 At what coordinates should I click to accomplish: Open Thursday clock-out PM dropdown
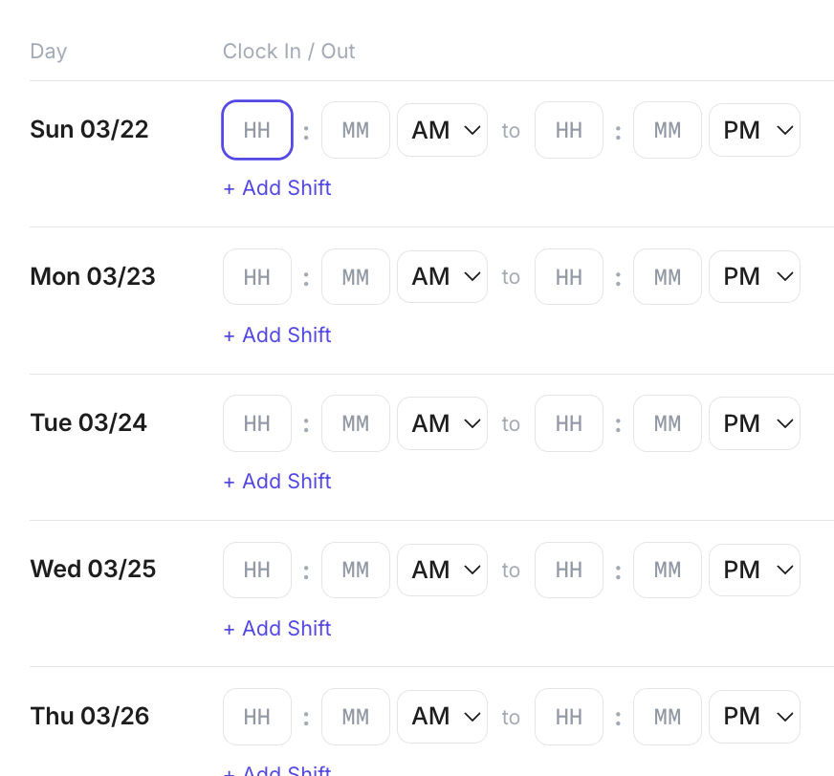tap(754, 717)
